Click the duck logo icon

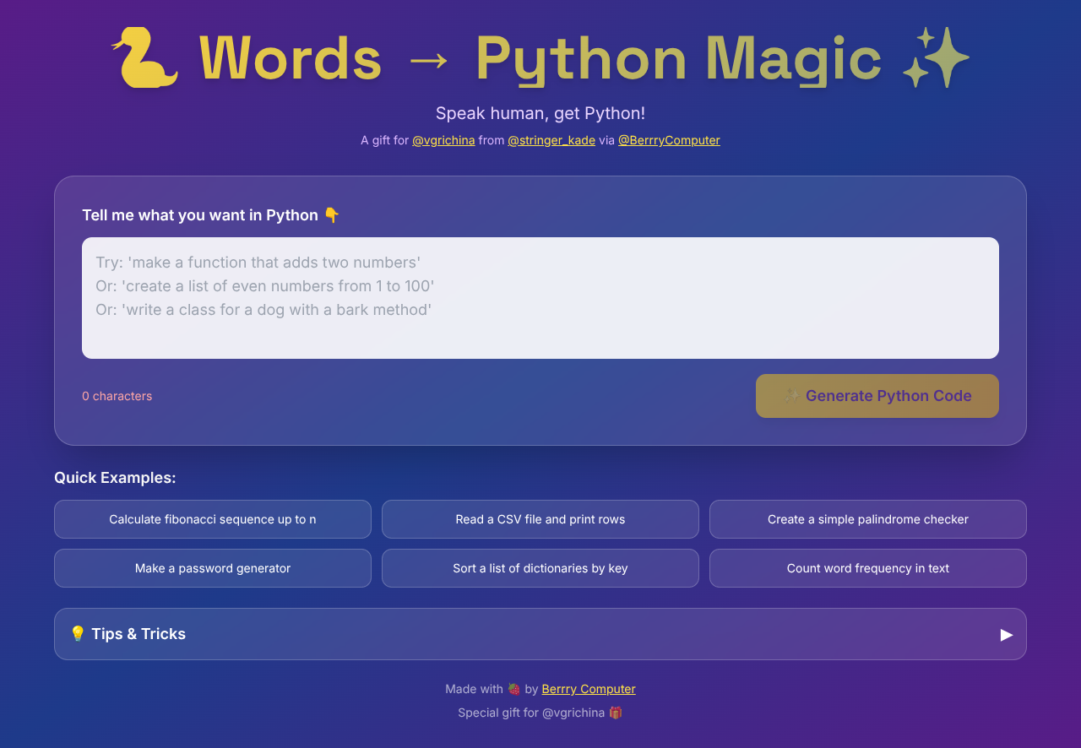(x=144, y=59)
